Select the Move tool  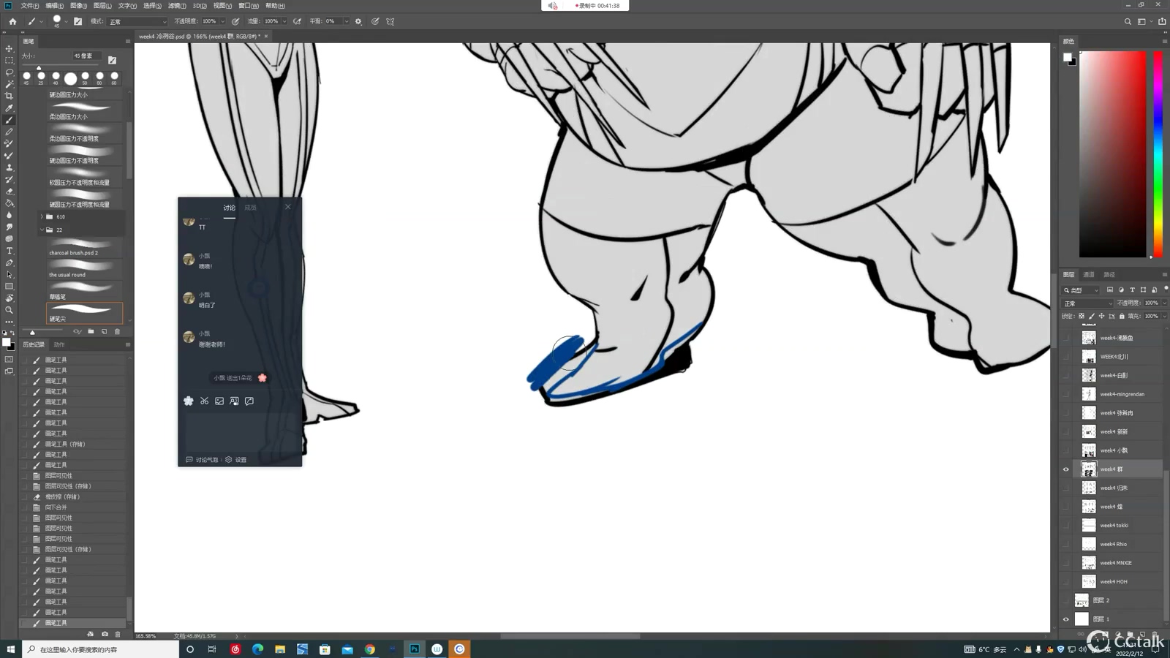tap(10, 48)
